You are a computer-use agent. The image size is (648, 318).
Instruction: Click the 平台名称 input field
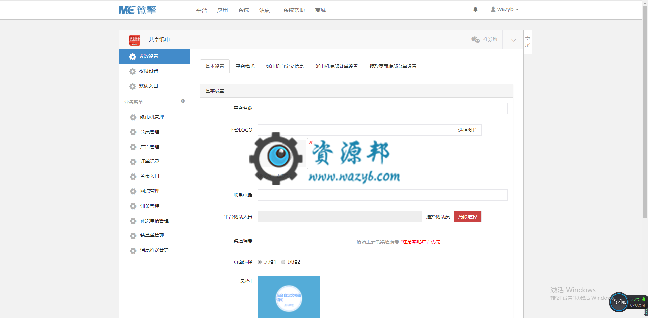[382, 108]
